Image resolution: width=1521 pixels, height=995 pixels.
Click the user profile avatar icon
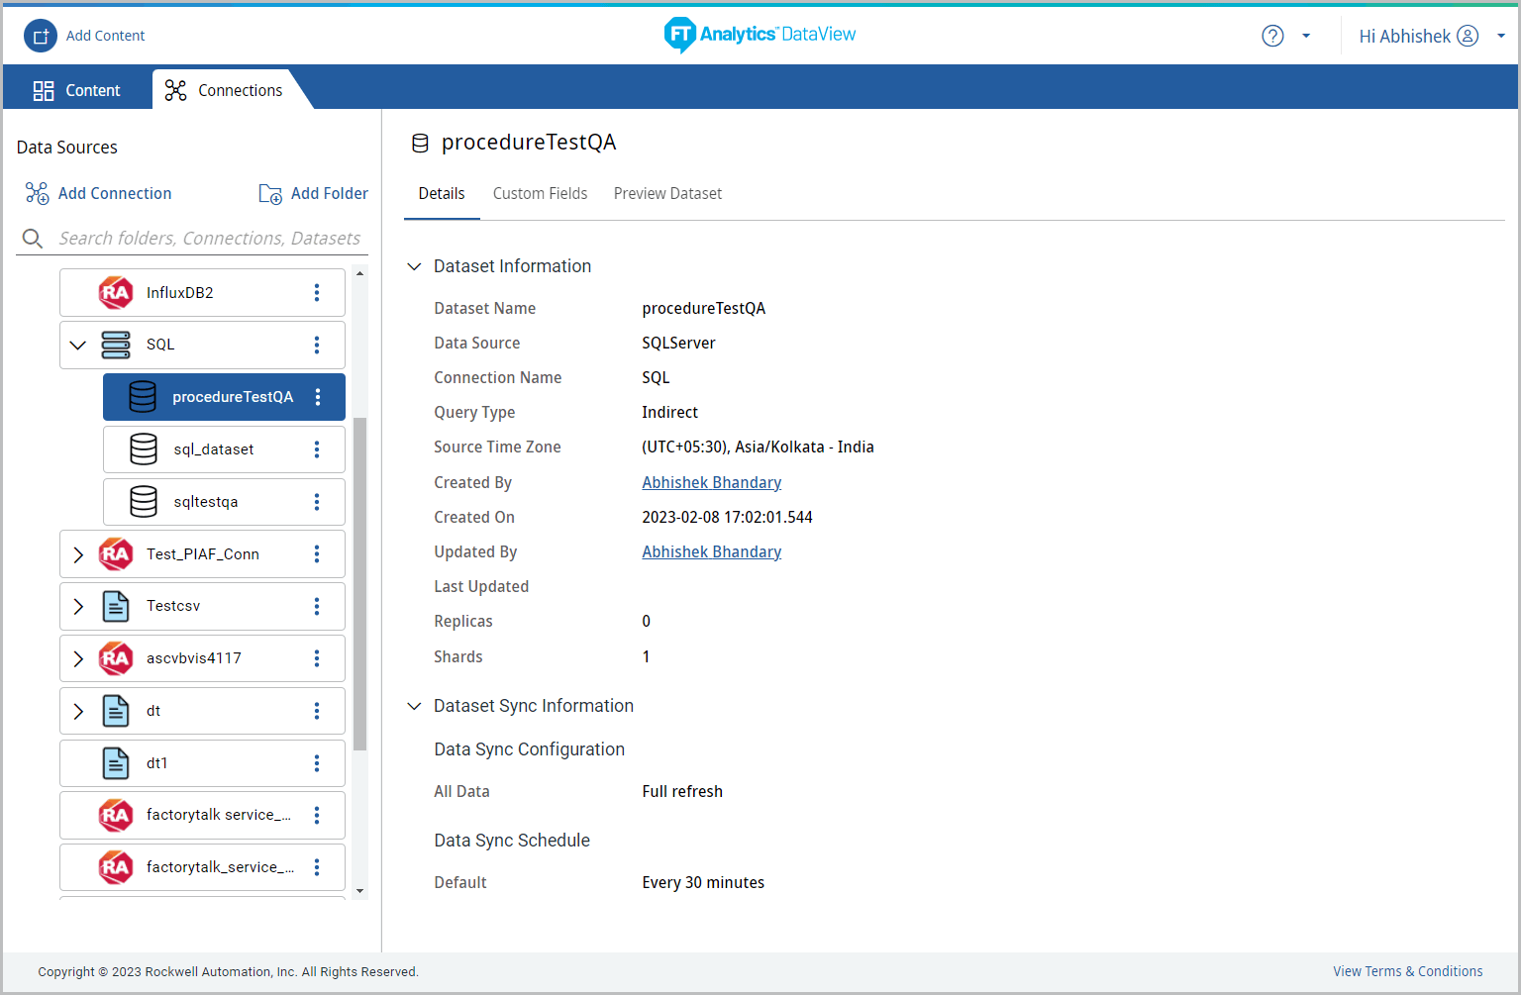(x=1468, y=36)
